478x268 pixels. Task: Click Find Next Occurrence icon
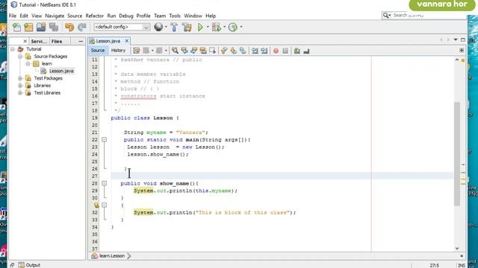[x=194, y=51]
